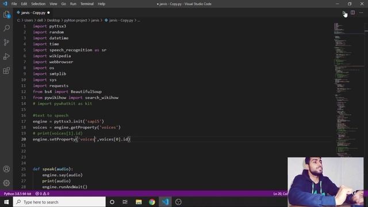Click the 'search_wikihow' import text

tap(102, 98)
